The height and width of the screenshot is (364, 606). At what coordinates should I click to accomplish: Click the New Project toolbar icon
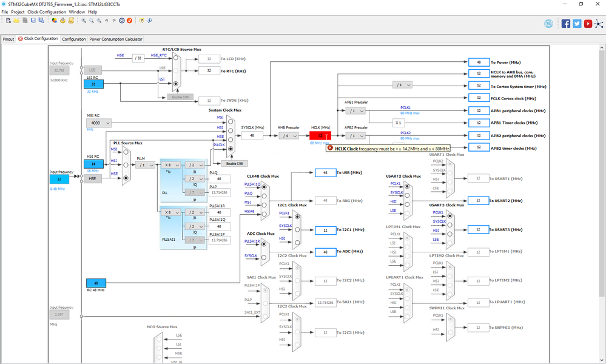(x=8, y=21)
